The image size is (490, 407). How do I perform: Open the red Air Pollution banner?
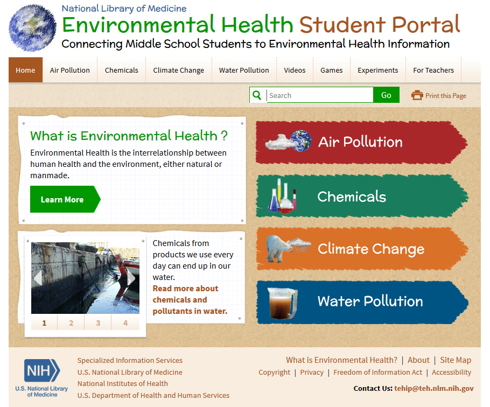point(361,142)
